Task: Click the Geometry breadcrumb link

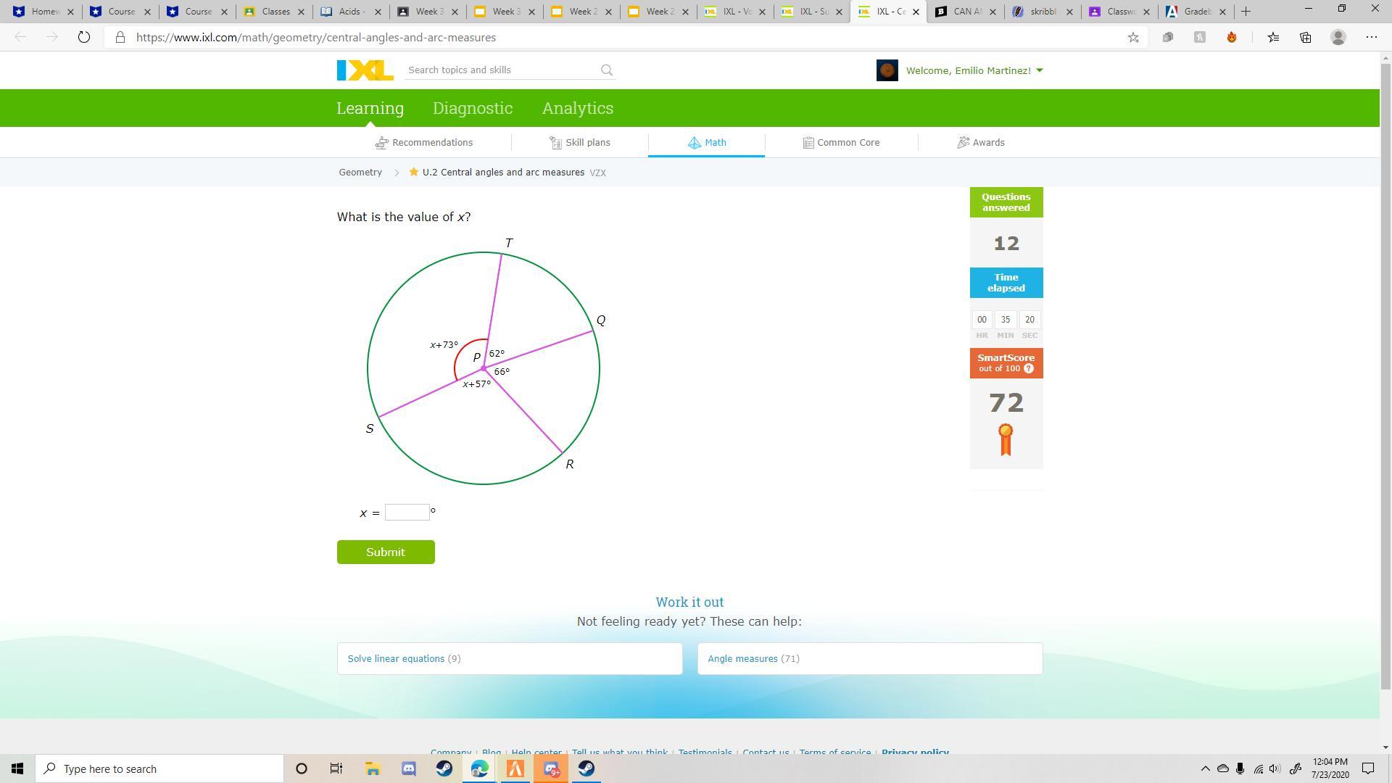Action: [x=360, y=173]
